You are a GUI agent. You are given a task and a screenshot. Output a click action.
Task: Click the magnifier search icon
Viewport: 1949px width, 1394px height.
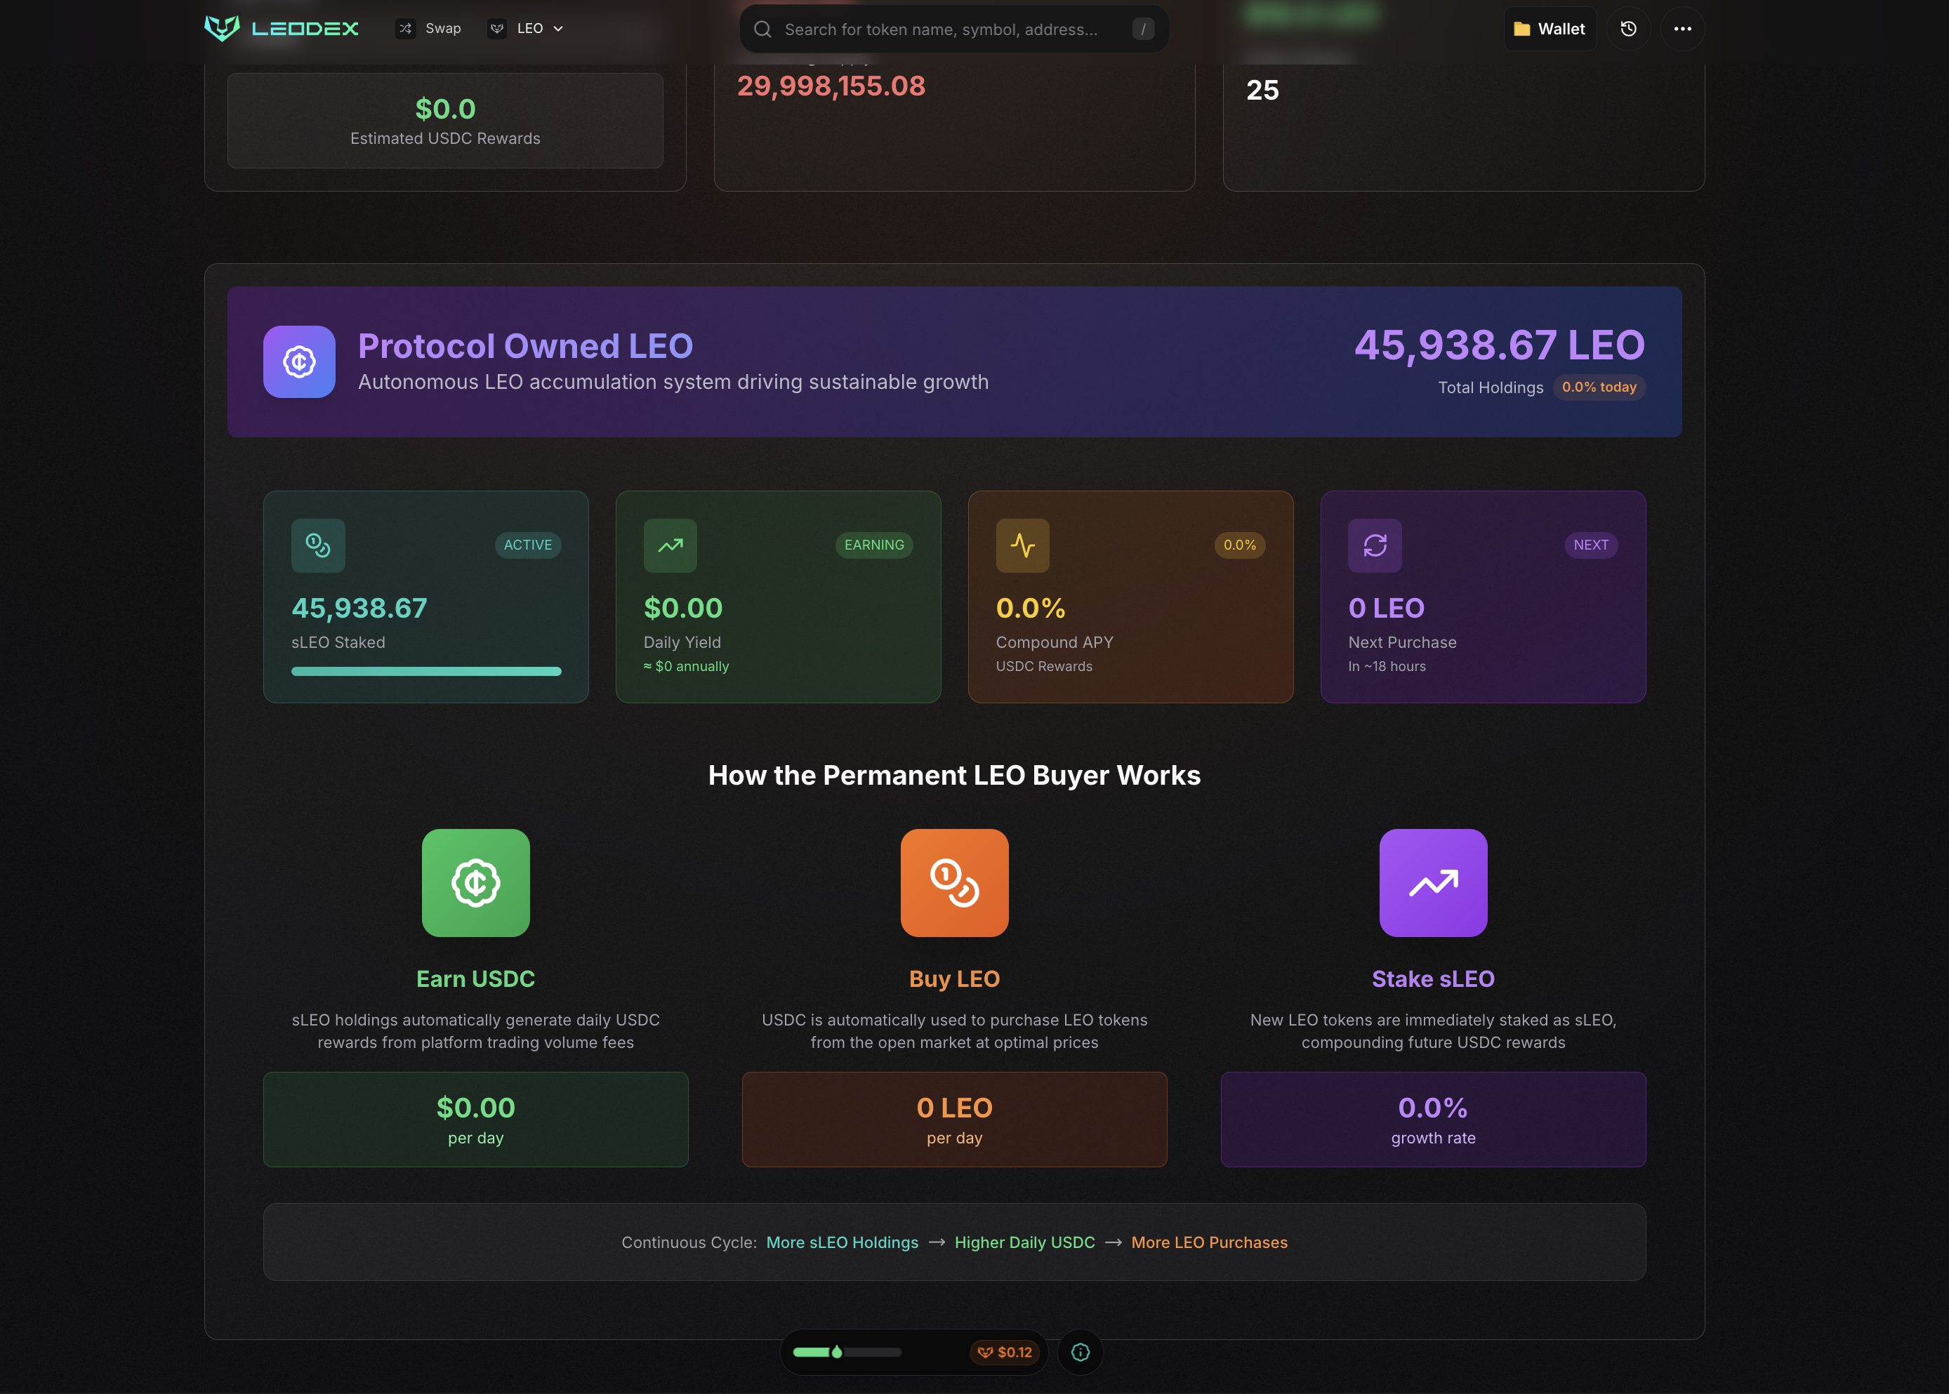[762, 29]
